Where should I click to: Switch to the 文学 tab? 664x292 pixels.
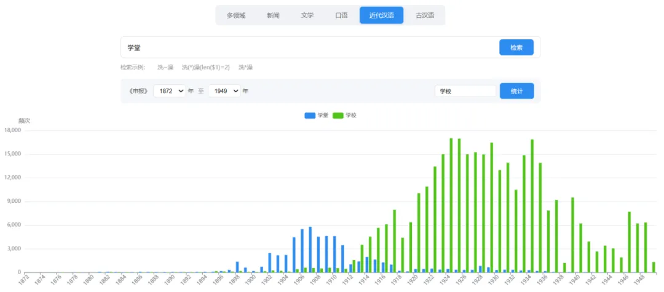[x=307, y=15]
